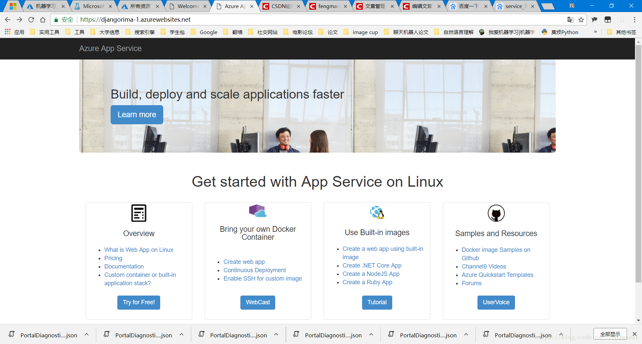Expand the 搜索引擎 bookmark folder

(140, 32)
